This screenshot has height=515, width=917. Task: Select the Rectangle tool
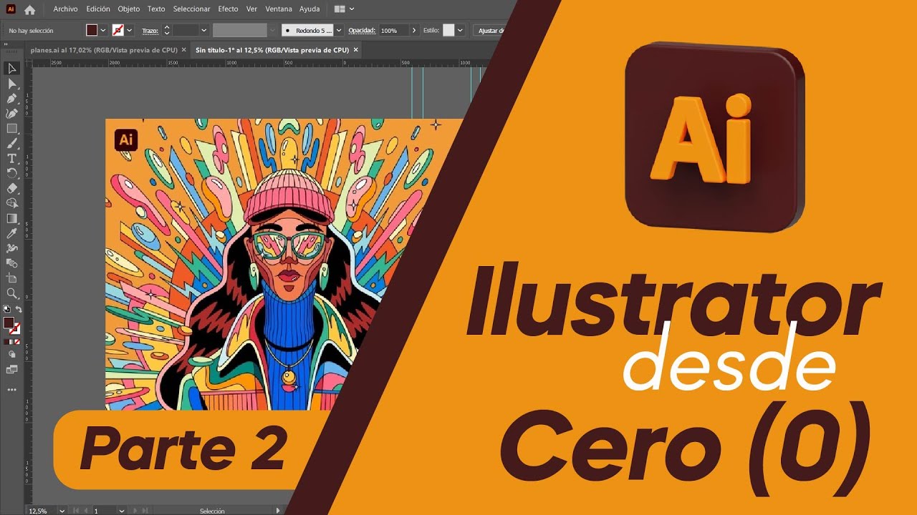coord(12,129)
